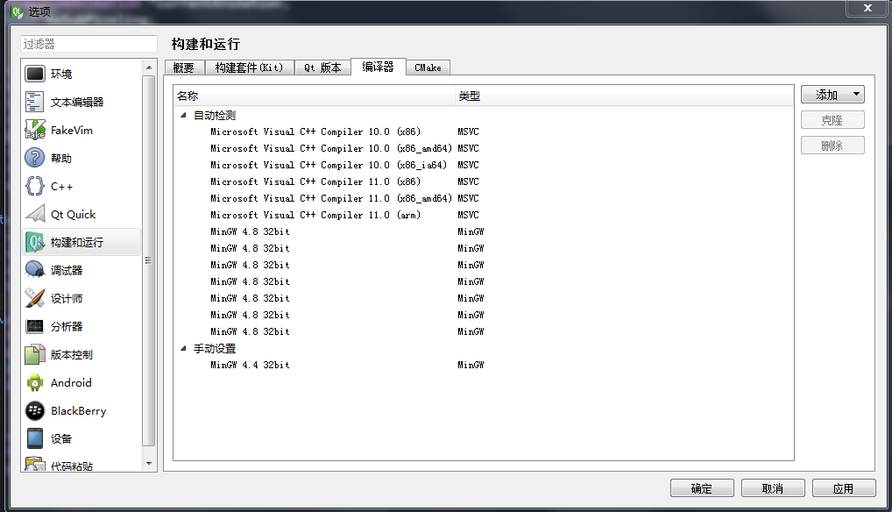Open the 设计师 designer icon
Screen dimensions: 892x512
[x=35, y=298]
